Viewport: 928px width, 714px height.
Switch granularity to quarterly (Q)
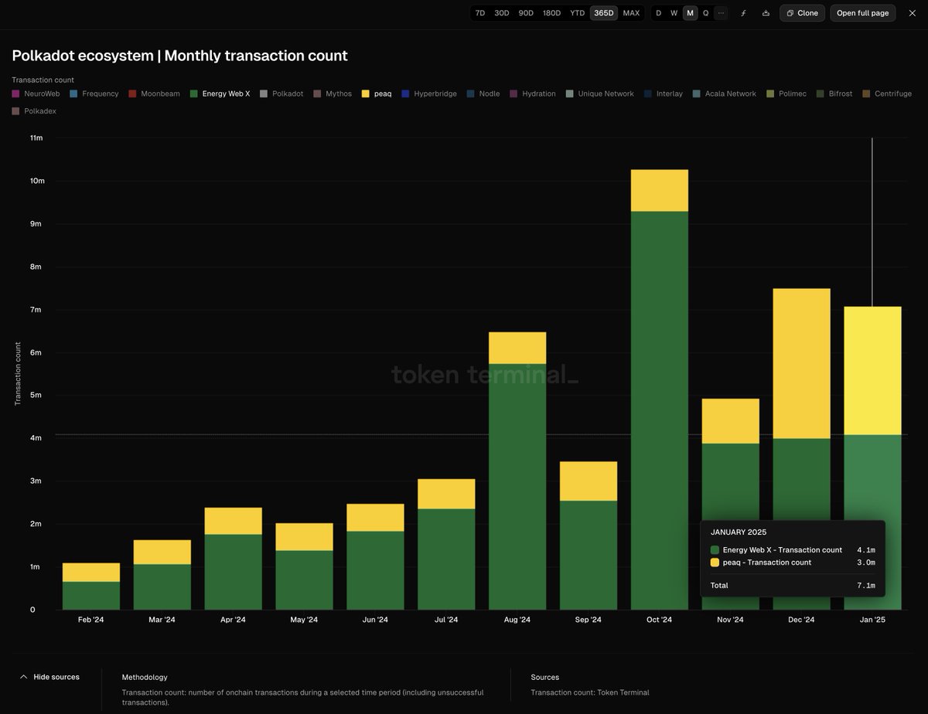tap(705, 13)
